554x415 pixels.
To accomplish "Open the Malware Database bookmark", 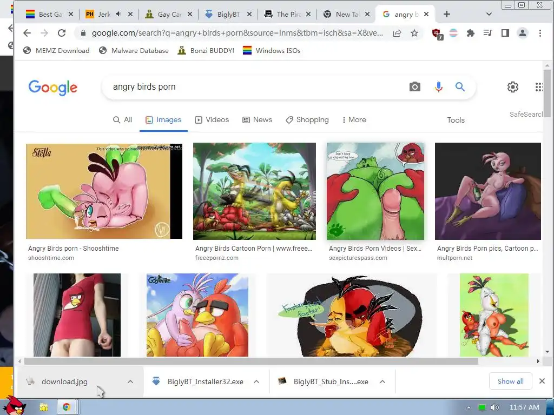I will (x=134, y=50).
